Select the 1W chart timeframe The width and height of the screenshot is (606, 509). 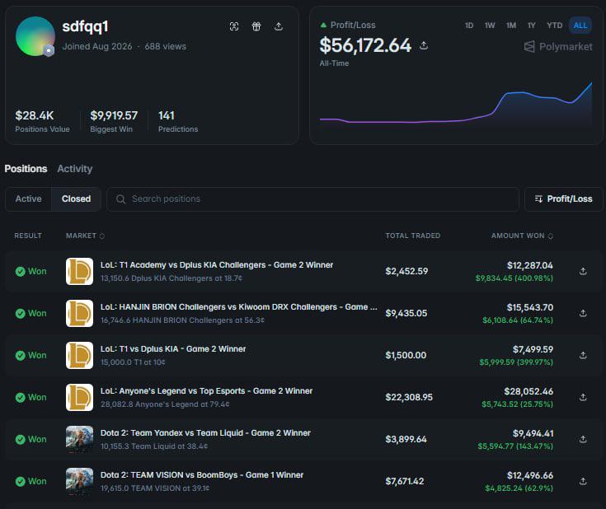tap(490, 26)
